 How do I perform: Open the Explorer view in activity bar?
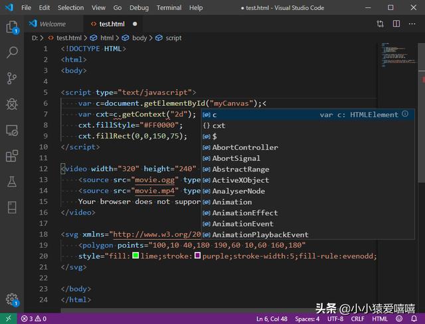[12, 27]
